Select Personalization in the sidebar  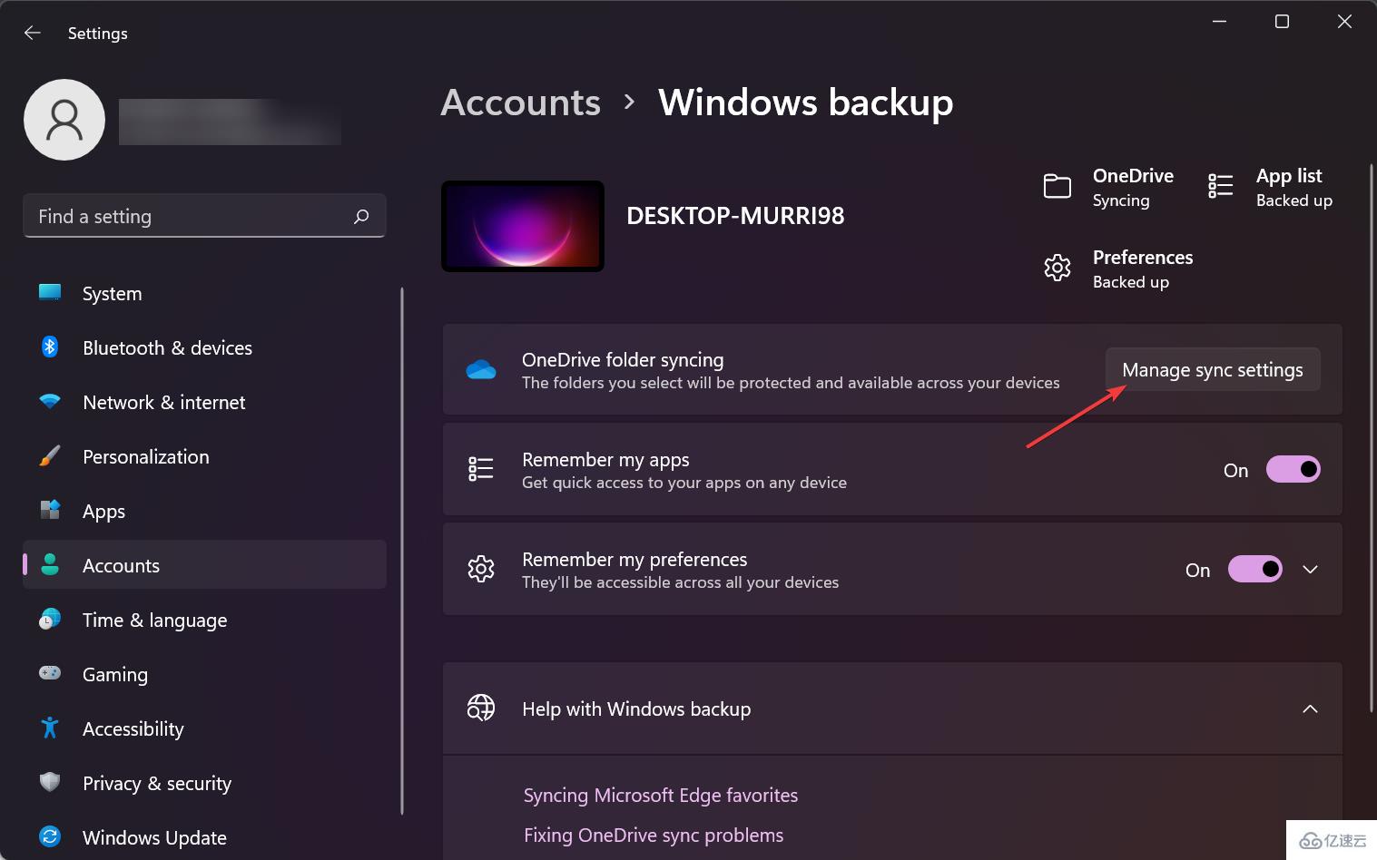click(x=205, y=456)
